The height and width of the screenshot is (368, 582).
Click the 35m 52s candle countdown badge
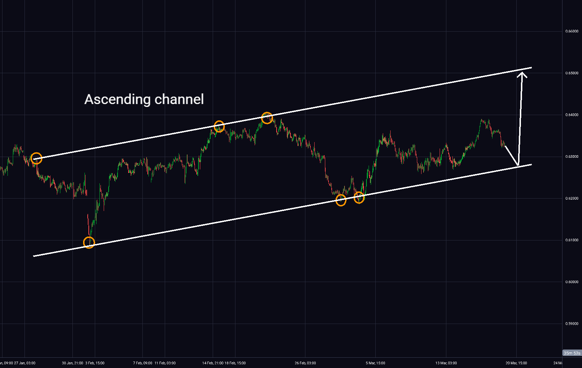click(x=572, y=353)
